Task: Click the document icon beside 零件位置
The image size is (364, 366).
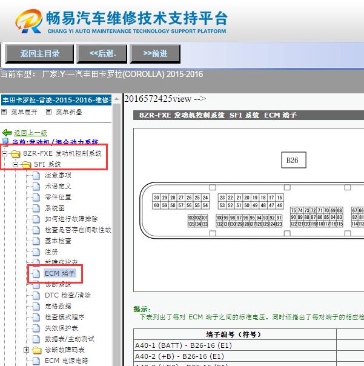Action: click(36, 197)
